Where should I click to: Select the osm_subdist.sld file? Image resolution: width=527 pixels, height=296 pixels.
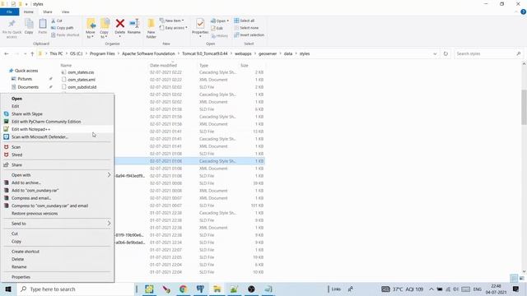coord(82,87)
